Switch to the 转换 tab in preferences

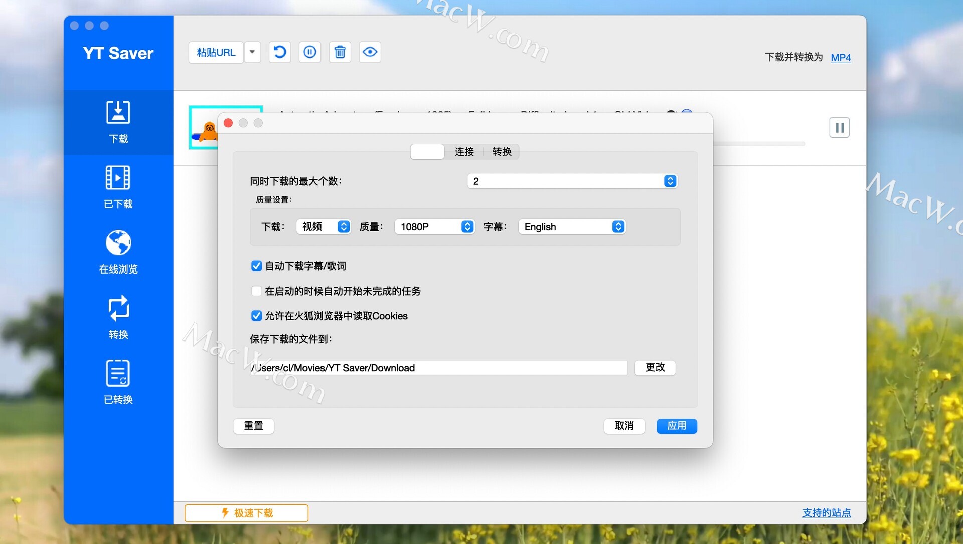click(x=502, y=152)
